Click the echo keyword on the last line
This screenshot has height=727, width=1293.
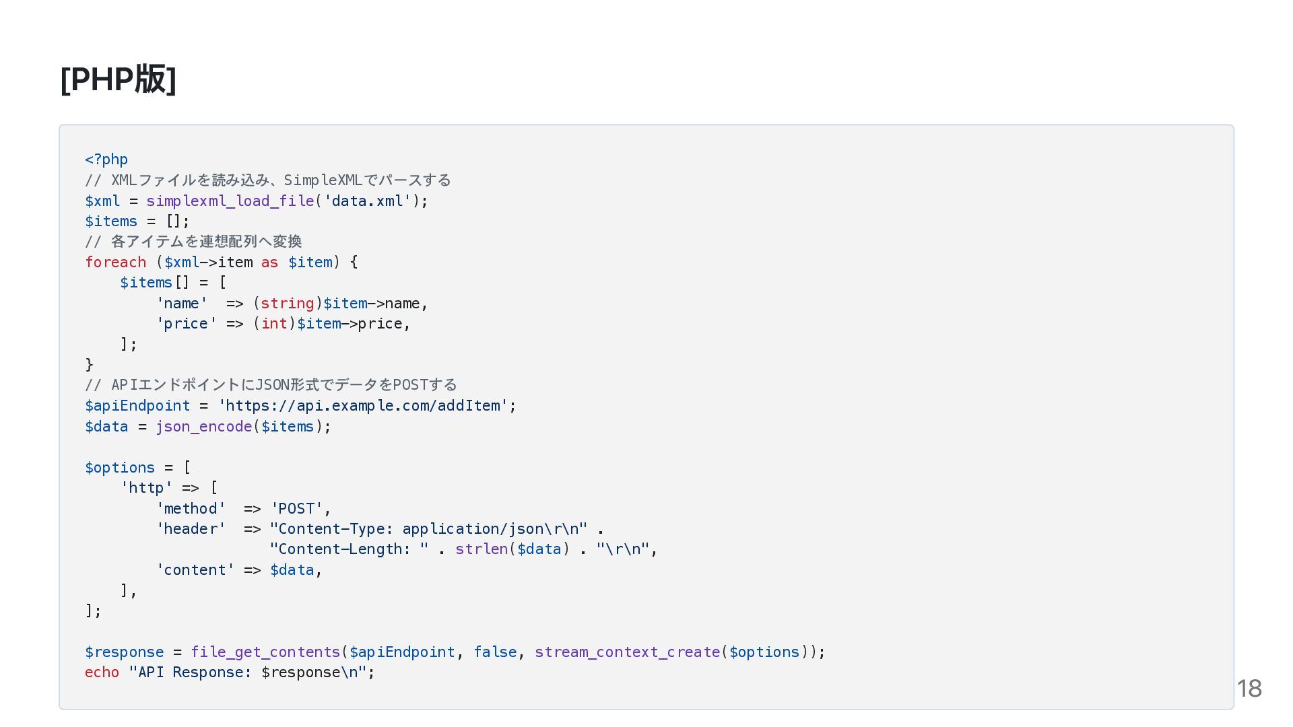point(102,672)
